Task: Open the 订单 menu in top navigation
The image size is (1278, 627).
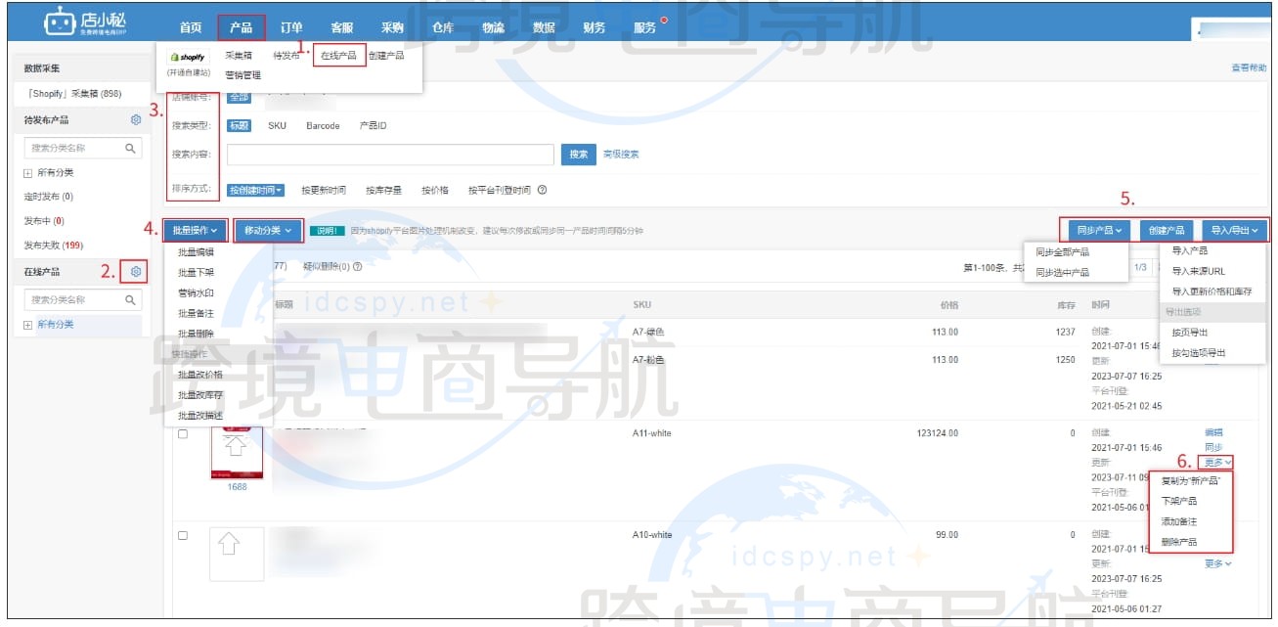Action: click(293, 27)
